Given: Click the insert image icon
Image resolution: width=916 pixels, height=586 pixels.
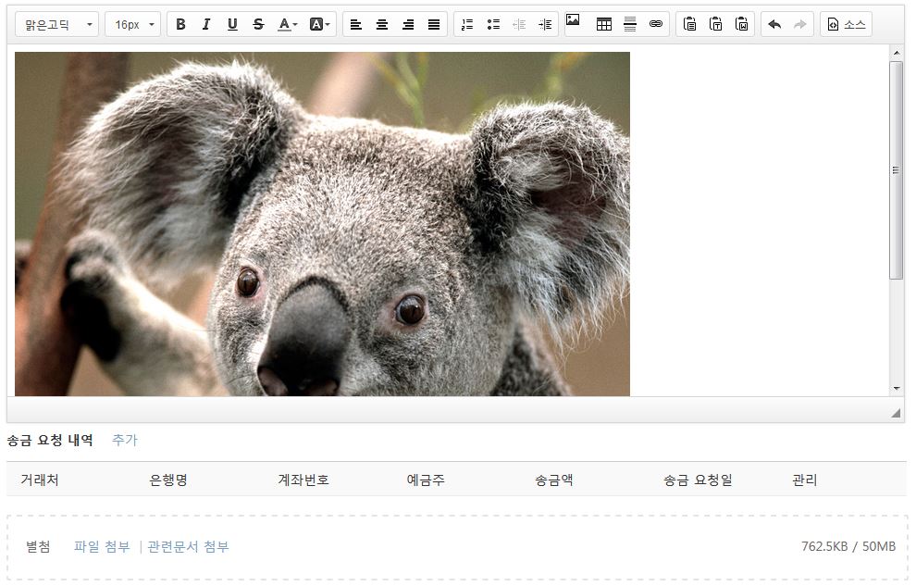Looking at the screenshot, I should (573, 21).
